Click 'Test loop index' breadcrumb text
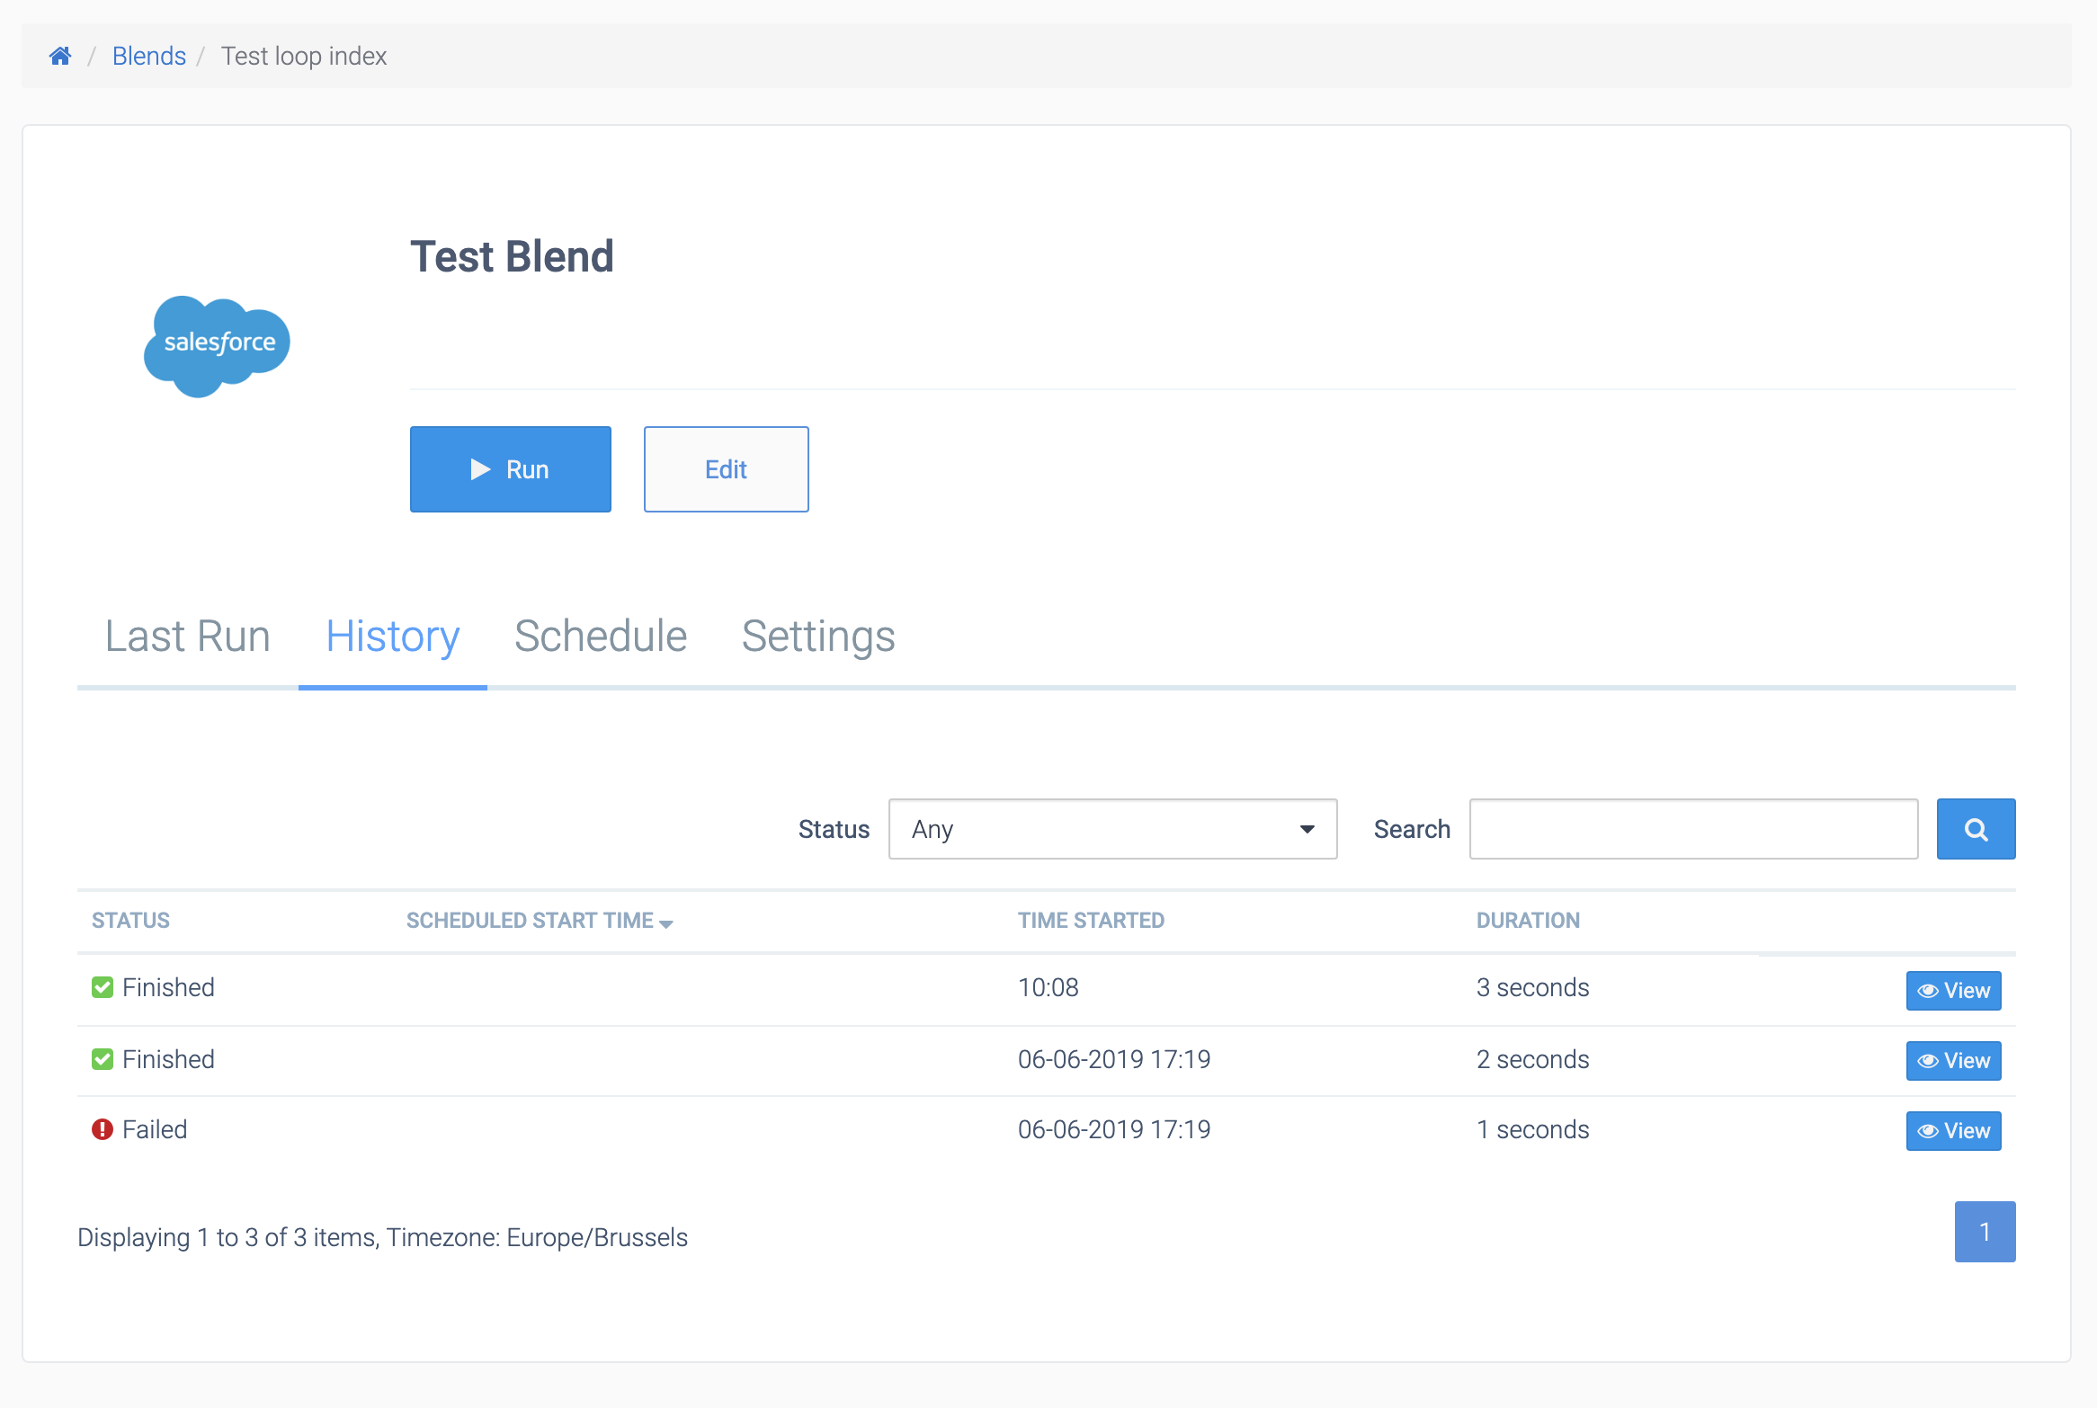Viewport: 2097px width, 1408px height. tap(304, 56)
